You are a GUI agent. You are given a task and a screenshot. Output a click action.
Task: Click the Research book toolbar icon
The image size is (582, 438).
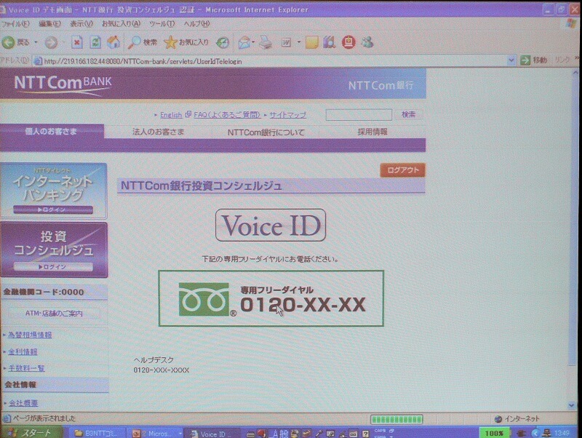pyautogui.click(x=329, y=42)
